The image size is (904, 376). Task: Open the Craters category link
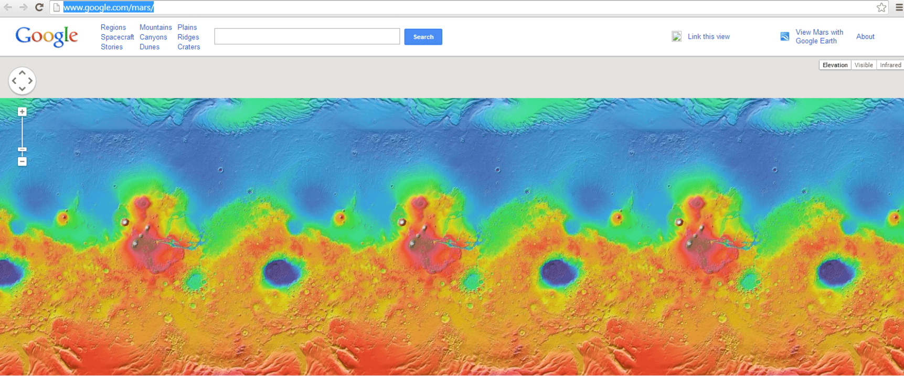(x=188, y=47)
